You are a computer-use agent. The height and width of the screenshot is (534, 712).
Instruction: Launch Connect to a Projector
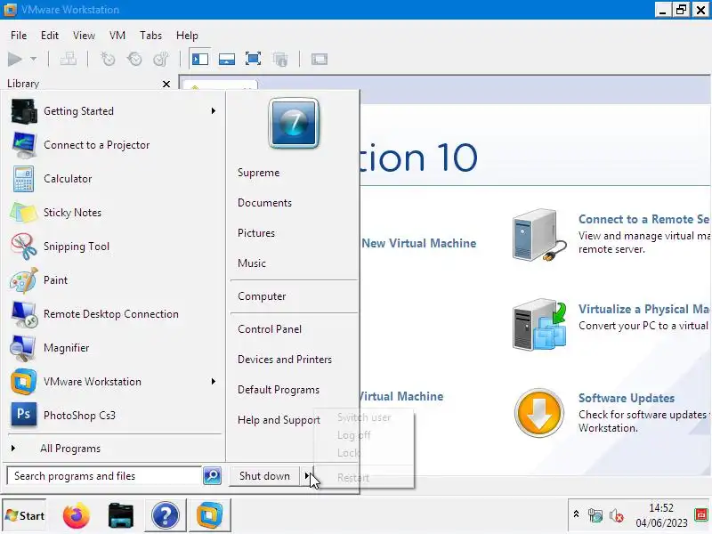[114, 145]
